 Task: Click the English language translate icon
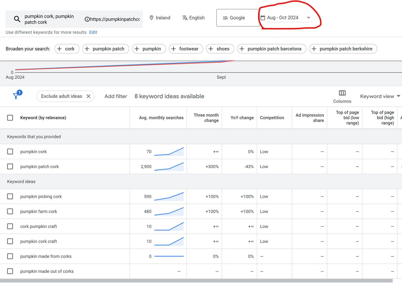tap(185, 18)
